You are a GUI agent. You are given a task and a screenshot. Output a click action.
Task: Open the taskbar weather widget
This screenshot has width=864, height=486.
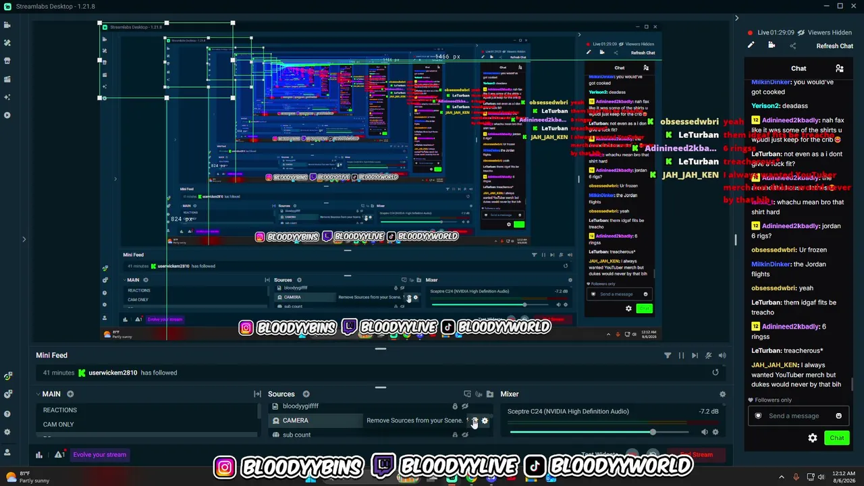(x=27, y=477)
